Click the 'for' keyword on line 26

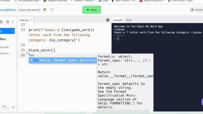pyautogui.click(x=32, y=55)
